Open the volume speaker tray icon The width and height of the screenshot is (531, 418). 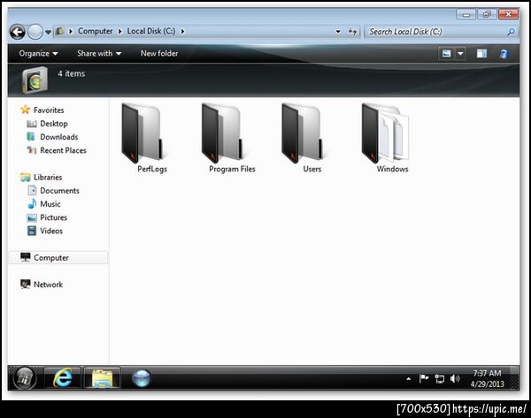click(455, 378)
